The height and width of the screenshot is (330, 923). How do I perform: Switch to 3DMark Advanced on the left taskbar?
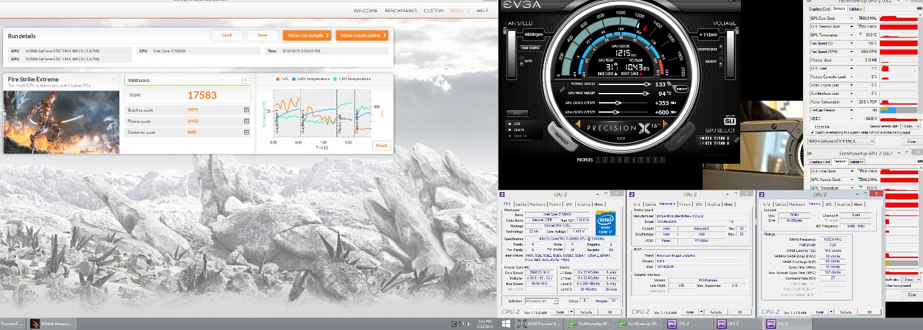point(52,323)
